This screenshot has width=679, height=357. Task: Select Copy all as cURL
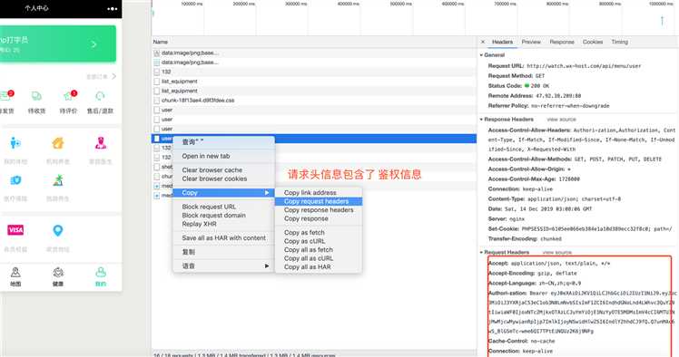coord(319,258)
